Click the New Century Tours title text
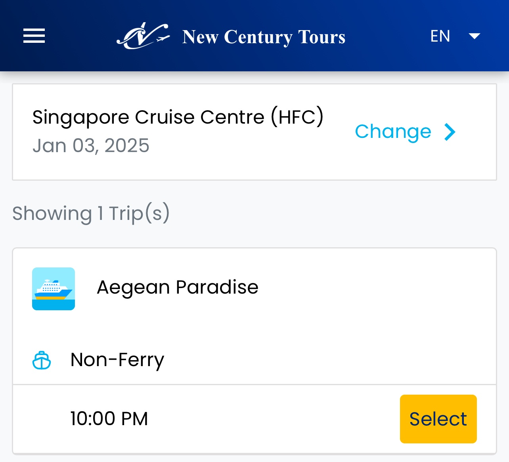 [x=264, y=37]
